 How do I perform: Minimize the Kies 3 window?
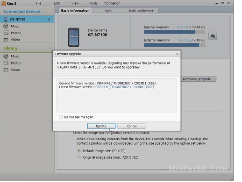click(x=217, y=3)
